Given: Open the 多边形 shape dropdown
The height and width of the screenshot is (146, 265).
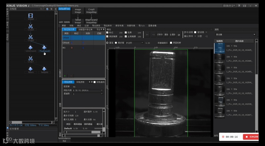Looking at the screenshot, I should tap(134, 43).
